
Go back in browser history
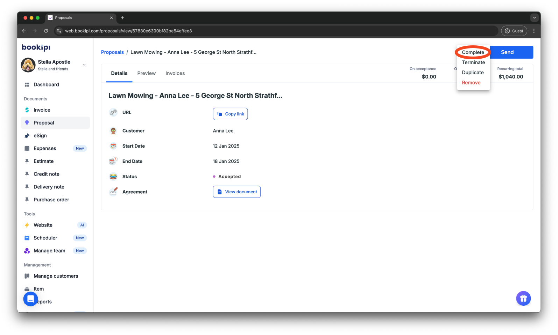24,31
